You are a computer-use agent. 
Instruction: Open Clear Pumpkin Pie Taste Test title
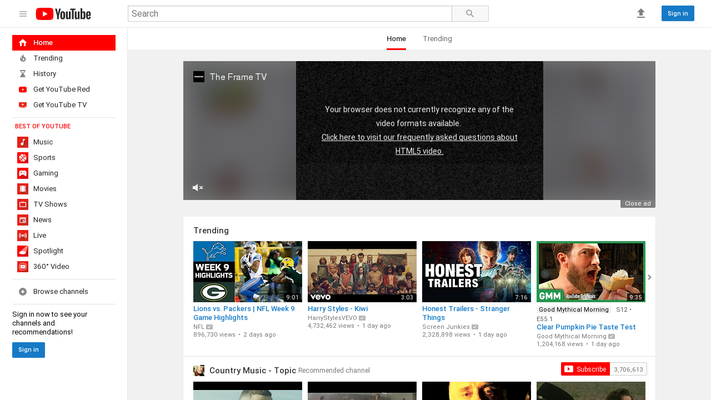[x=586, y=327]
